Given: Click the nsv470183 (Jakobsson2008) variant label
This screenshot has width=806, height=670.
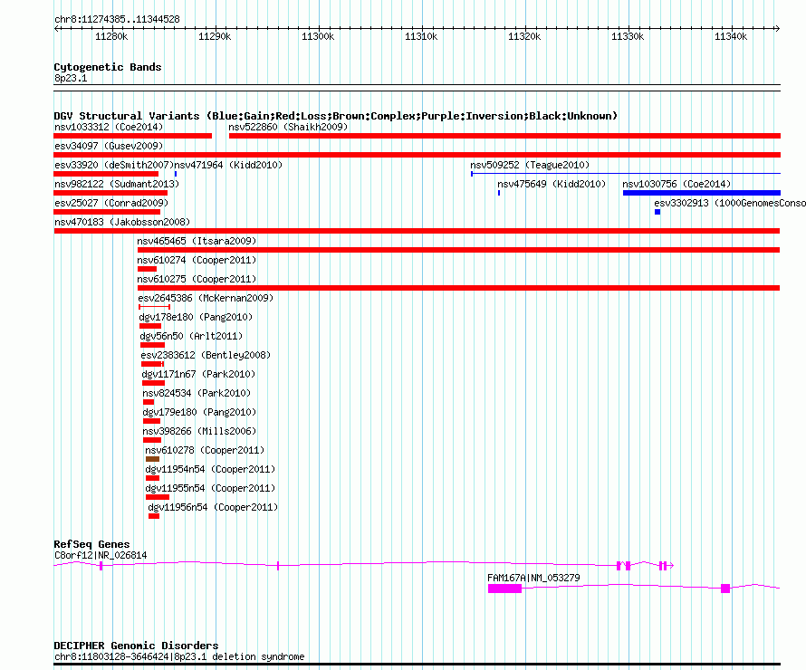Looking at the screenshot, I should click(122, 222).
